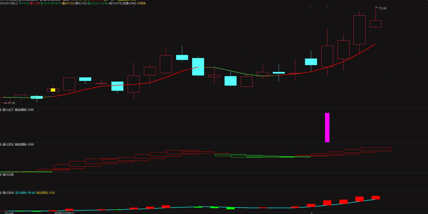
Task: Click the yellow candlestick marker
Action: [53, 90]
